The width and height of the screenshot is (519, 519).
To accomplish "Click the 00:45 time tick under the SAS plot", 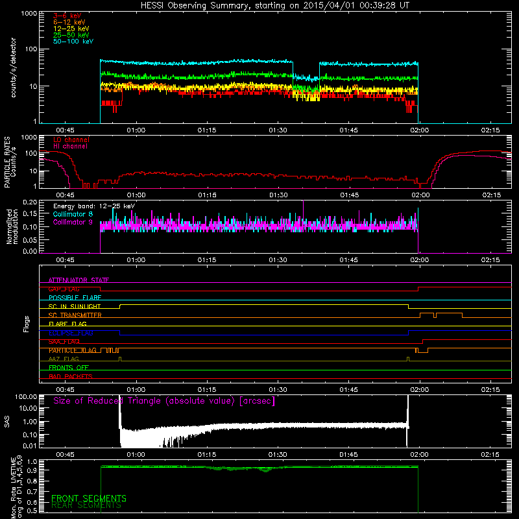I will tap(65, 455).
